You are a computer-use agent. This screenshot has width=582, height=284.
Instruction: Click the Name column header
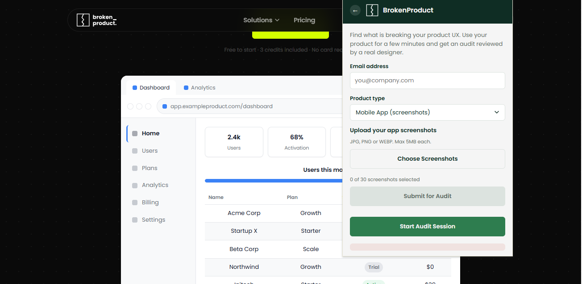coord(216,197)
